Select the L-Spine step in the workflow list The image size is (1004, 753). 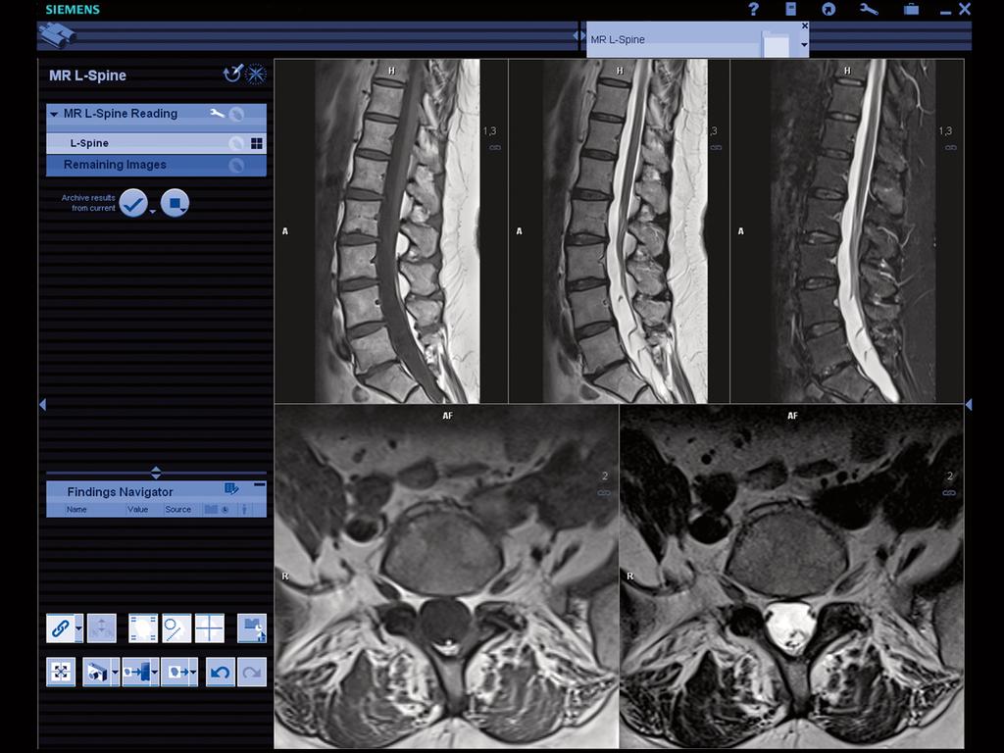(x=89, y=143)
